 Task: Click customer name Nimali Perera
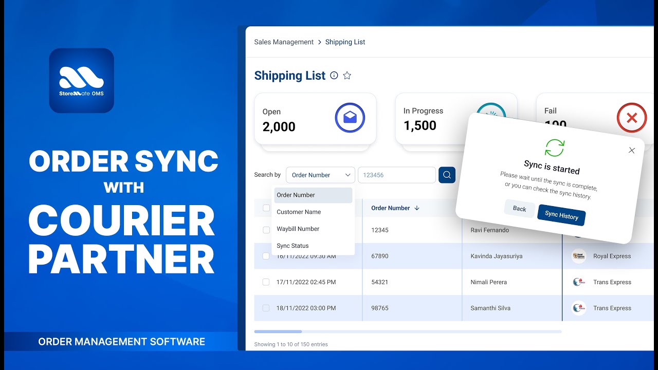[x=489, y=282]
